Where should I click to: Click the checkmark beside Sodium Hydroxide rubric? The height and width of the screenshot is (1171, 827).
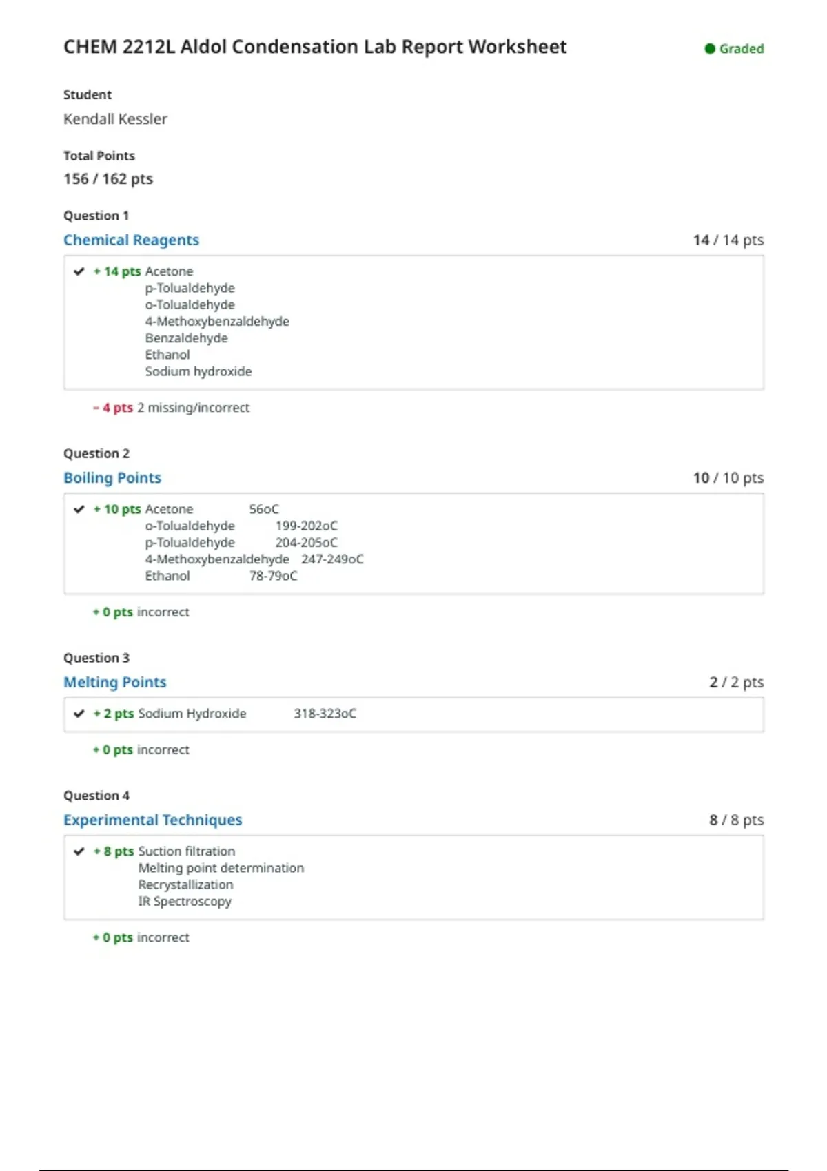tap(79, 714)
